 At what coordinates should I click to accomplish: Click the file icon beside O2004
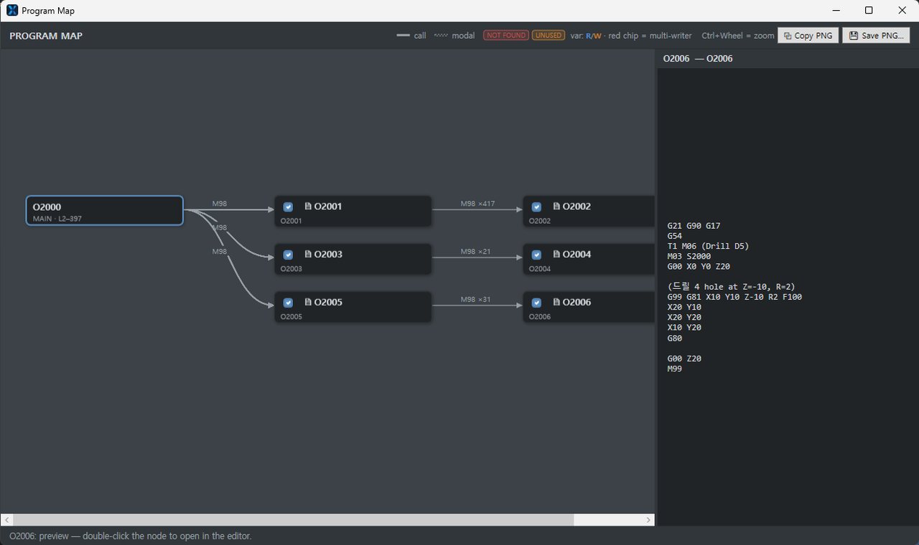[x=556, y=254]
